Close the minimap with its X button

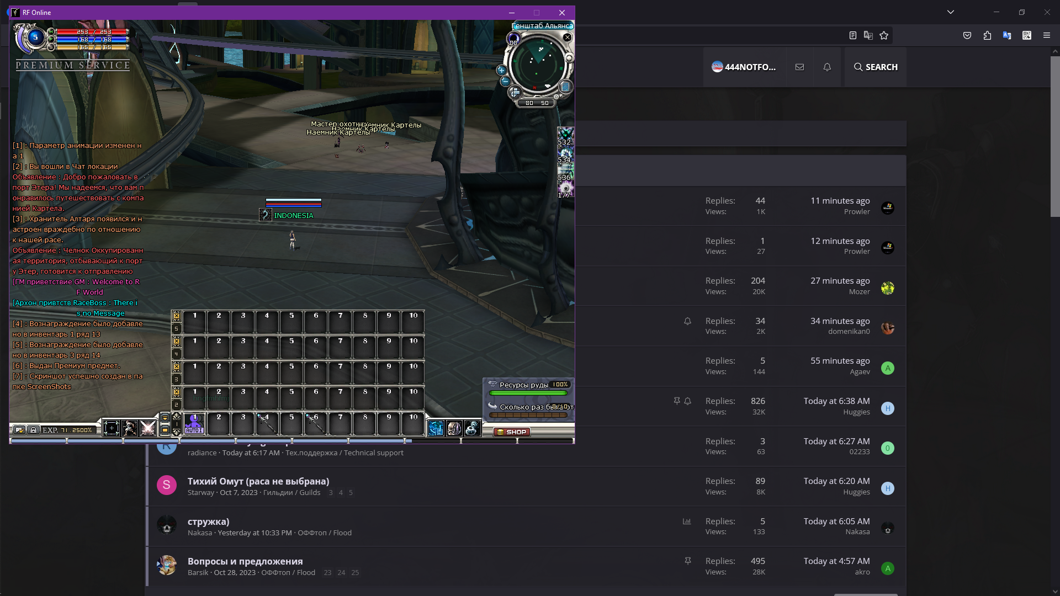567,38
